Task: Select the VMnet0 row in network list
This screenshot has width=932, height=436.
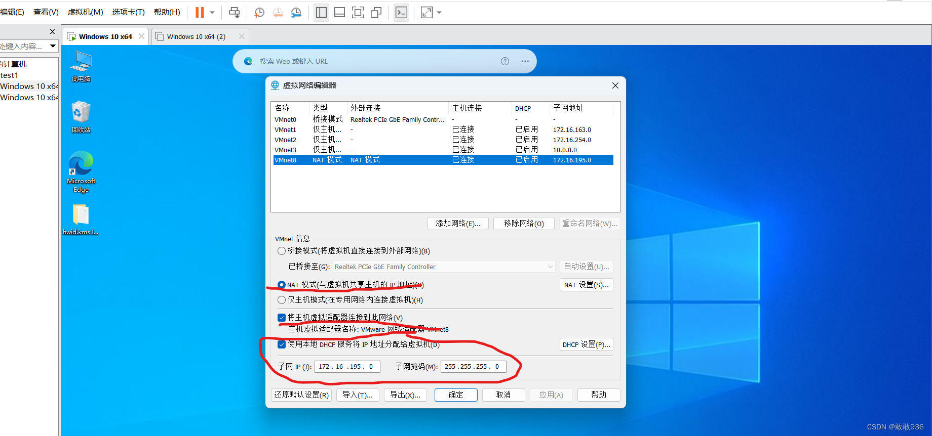Action: (443, 119)
